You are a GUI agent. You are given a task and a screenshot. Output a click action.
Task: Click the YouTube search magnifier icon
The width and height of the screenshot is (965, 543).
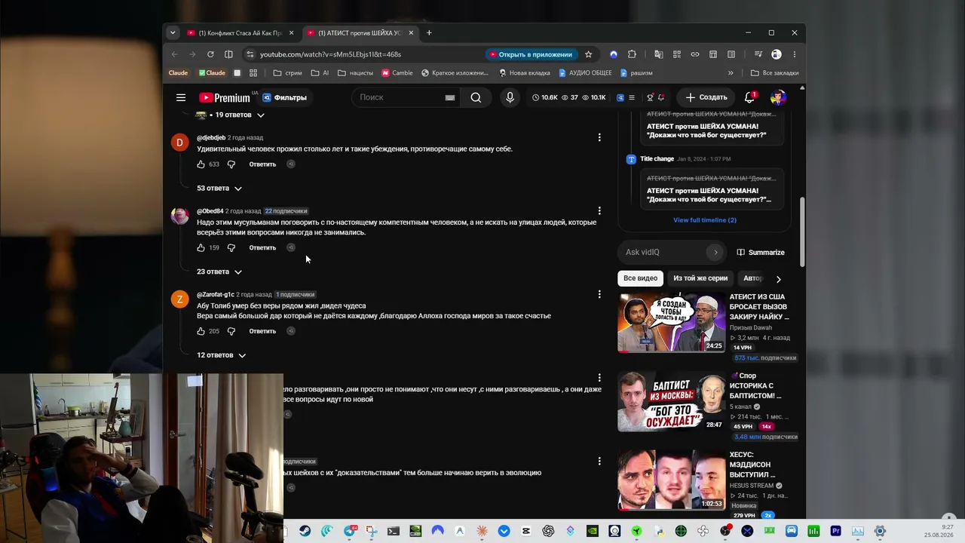[476, 97]
